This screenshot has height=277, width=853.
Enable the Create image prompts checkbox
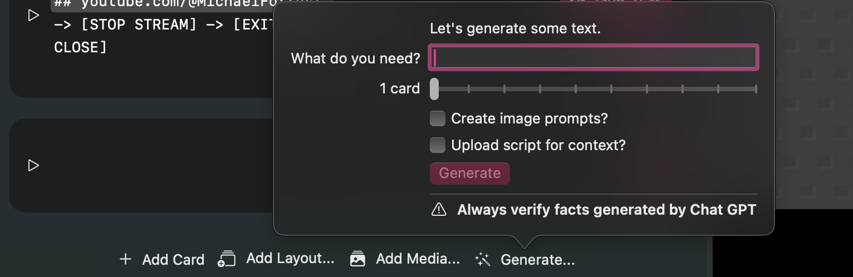[x=438, y=118]
